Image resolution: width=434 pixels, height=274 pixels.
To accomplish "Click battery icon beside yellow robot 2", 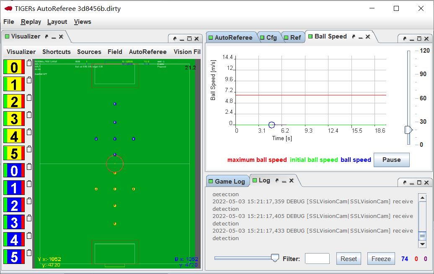I will click(x=29, y=98).
